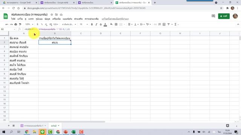Screen dimensions: 241x135
Task: Click the green Share button
Action: pos(224,16)
